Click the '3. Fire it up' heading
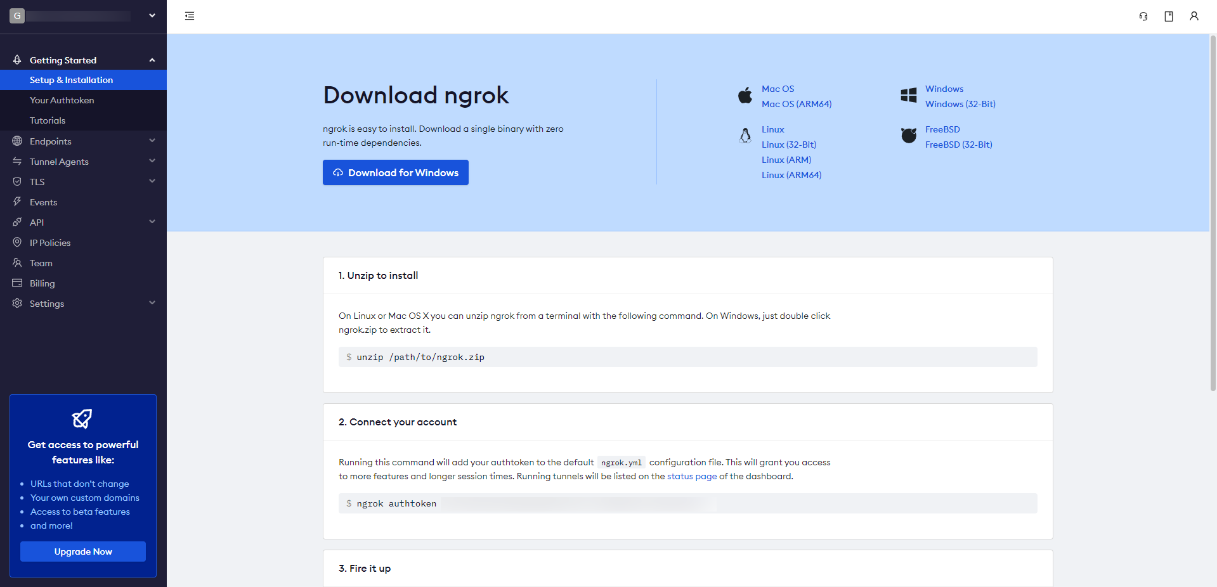 [365, 568]
